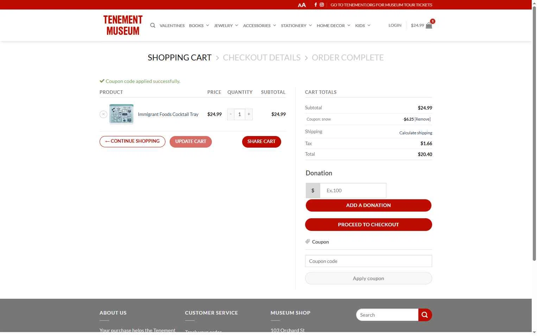Screen dimensions: 537x336
Task: Remove Immigrant Foods Cocktail Tray with x icon
Action: (x=103, y=114)
